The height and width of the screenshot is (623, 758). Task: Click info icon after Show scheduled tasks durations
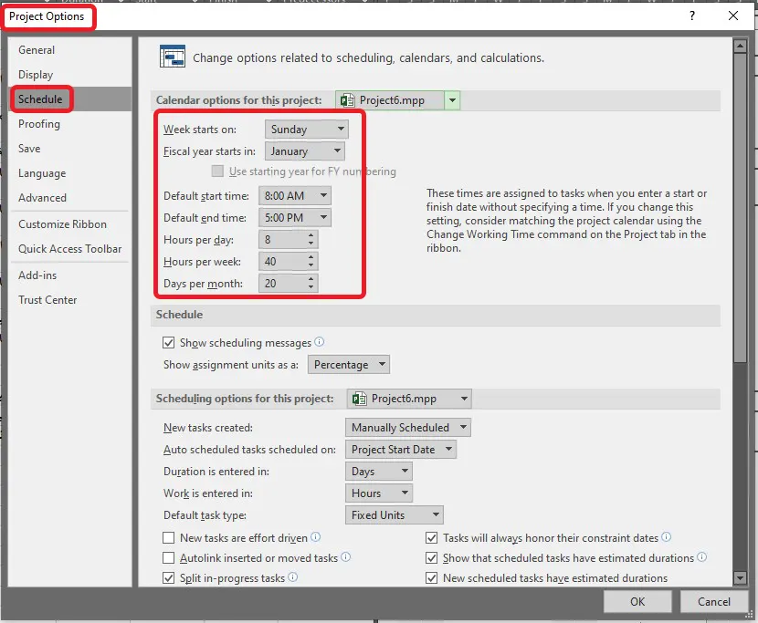[x=701, y=557]
